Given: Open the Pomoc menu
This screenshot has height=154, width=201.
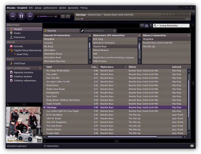Looking at the screenshot, I should (x=84, y=8).
